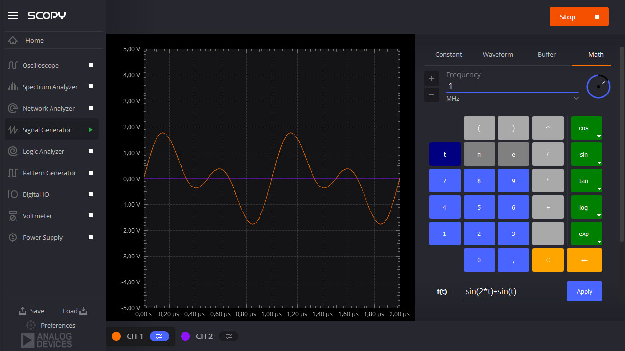Image resolution: width=625 pixels, height=351 pixels.
Task: Expand the log function options
Action: (x=599, y=216)
